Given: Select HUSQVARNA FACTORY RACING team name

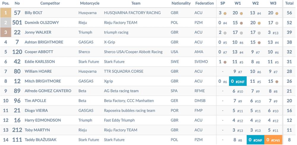Looking at the screenshot, I should point(132,13).
